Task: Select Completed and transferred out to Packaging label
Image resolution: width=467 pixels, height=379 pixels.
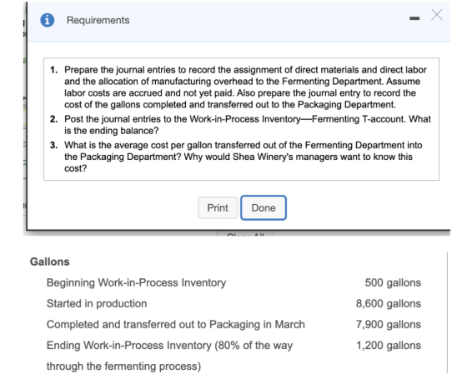Action: (176, 324)
